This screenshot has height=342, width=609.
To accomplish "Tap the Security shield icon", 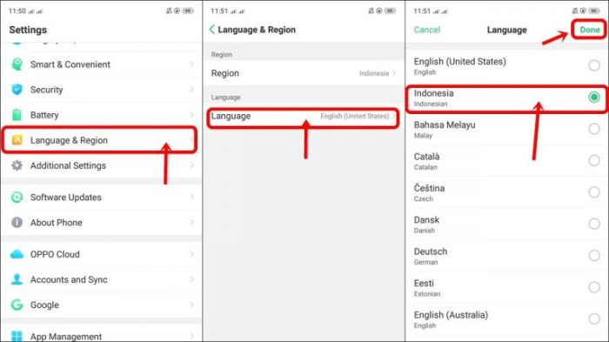I will click(17, 90).
